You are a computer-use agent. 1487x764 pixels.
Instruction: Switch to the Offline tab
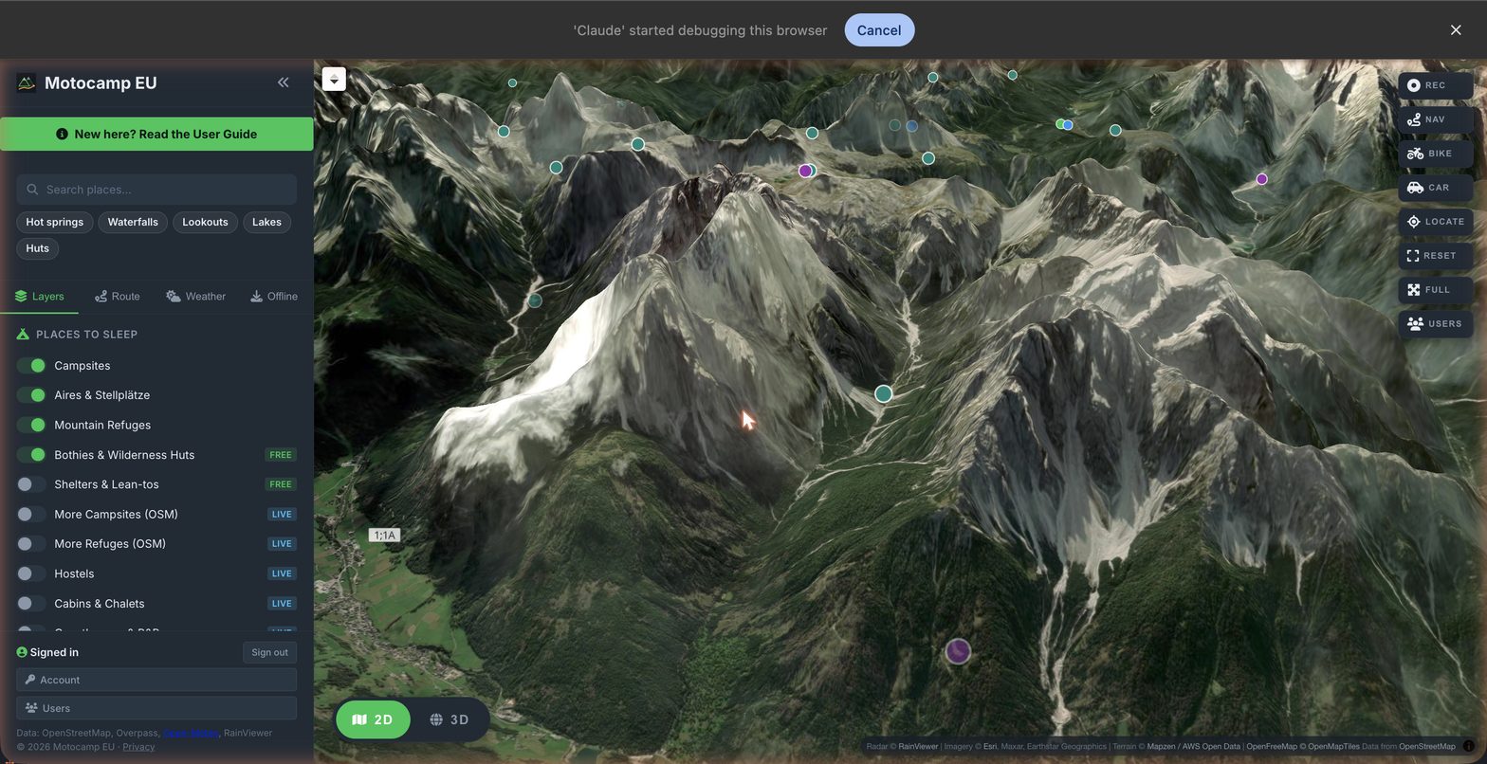point(274,297)
